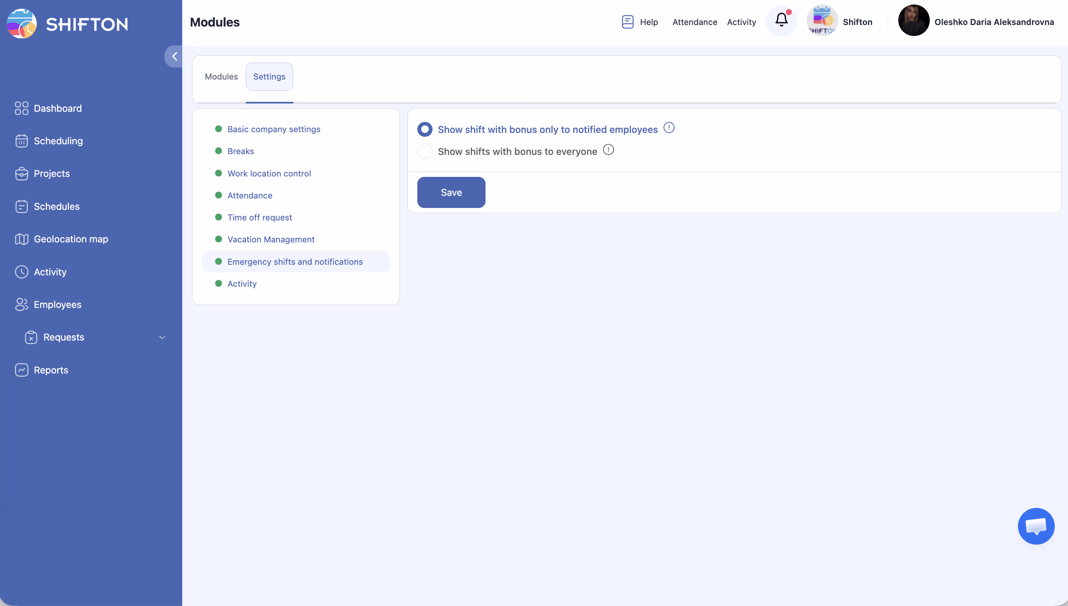The width and height of the screenshot is (1068, 606).
Task: Open the notifications bell icon
Action: (x=781, y=20)
